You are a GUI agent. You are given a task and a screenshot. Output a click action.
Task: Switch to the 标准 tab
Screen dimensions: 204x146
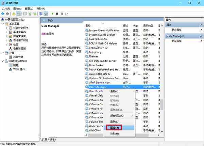point(52,140)
